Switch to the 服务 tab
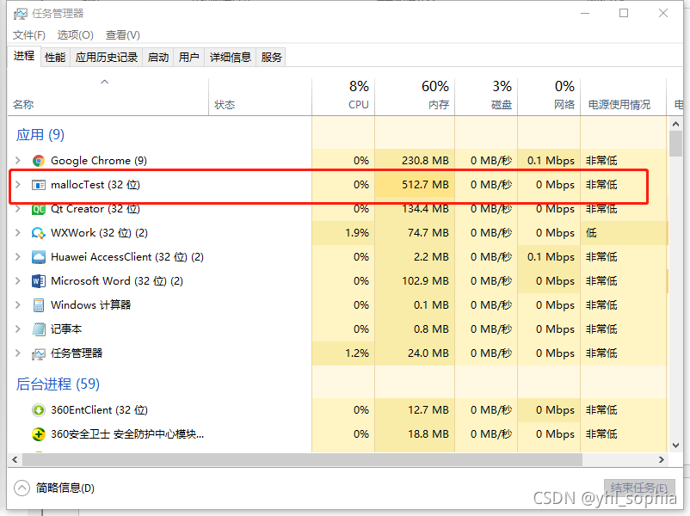Screen dimensions: 690x516 pyautogui.click(x=271, y=57)
